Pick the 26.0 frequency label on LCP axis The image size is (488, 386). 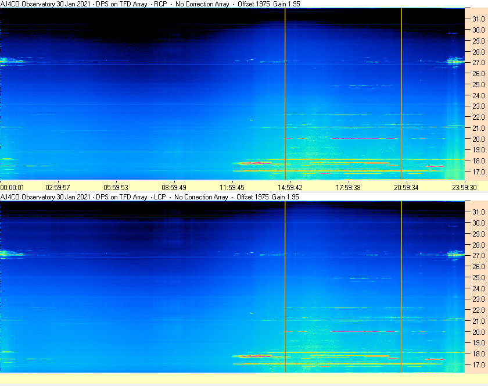(479, 266)
